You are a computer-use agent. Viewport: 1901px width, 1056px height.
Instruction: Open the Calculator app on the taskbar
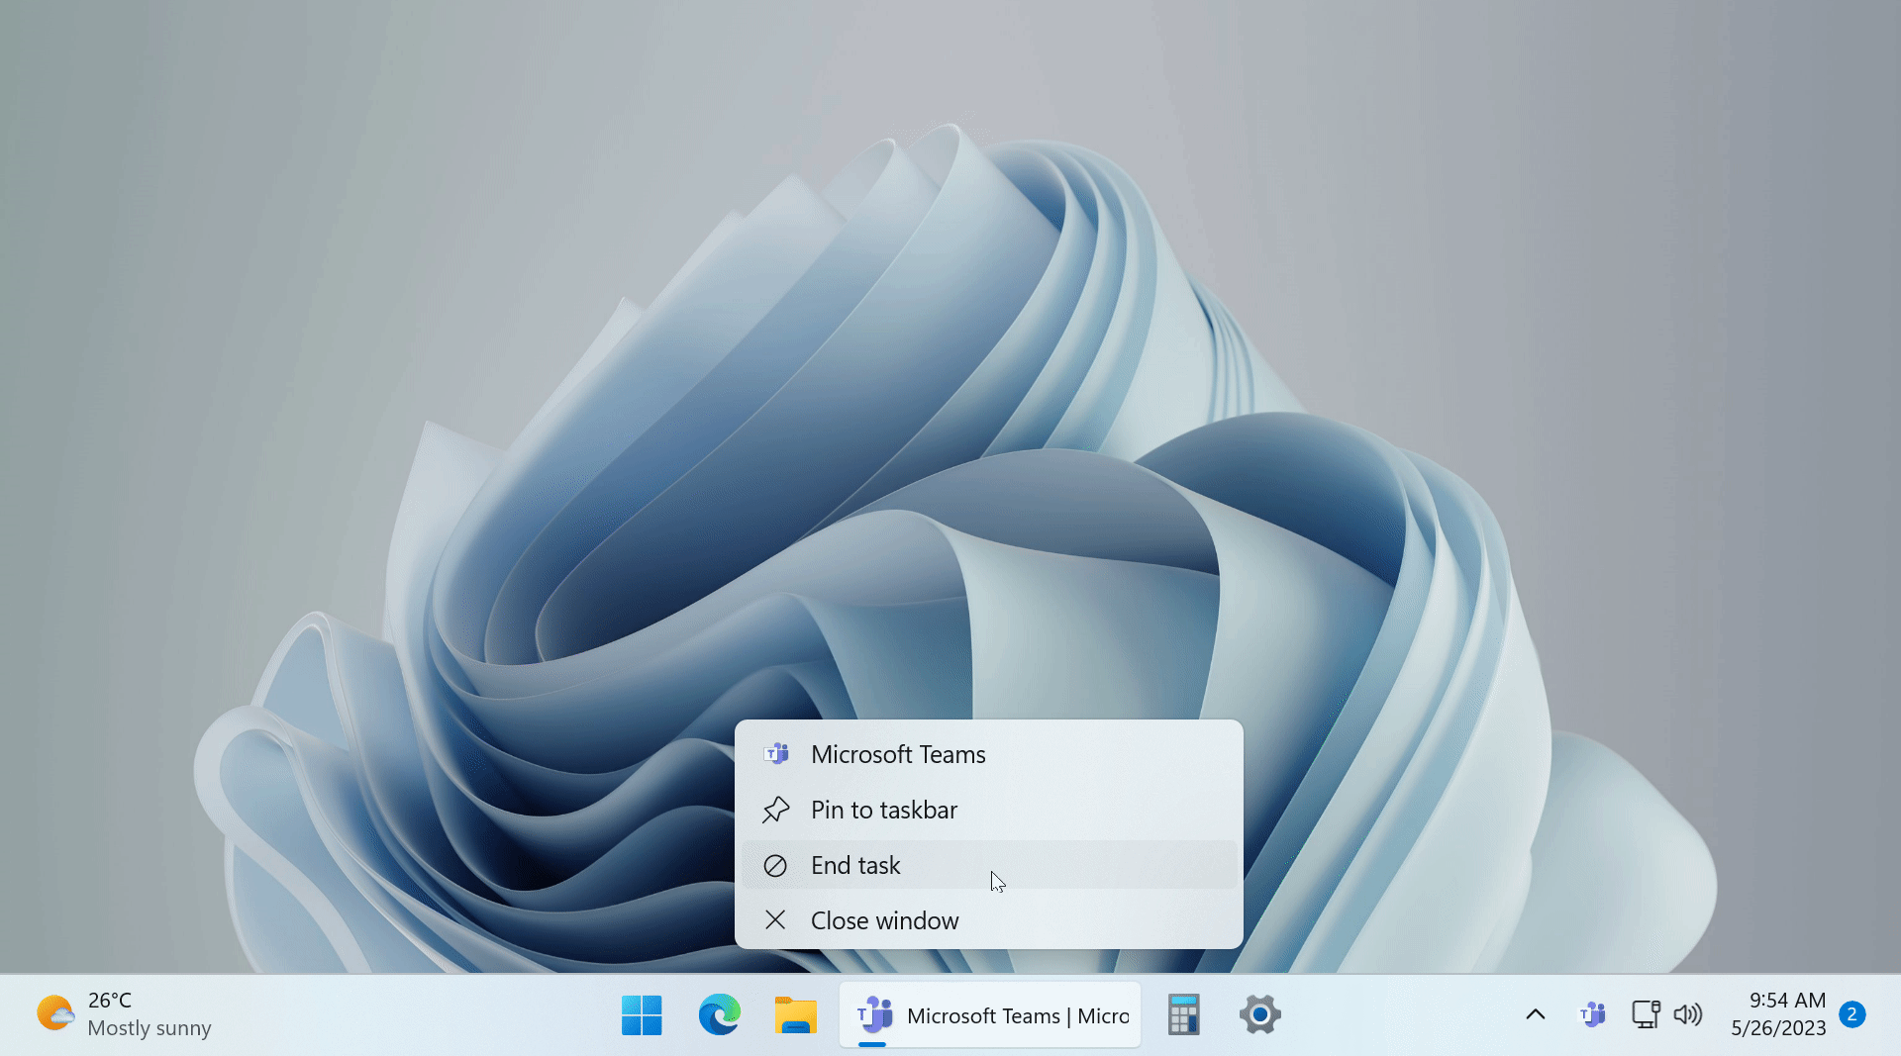1183,1014
